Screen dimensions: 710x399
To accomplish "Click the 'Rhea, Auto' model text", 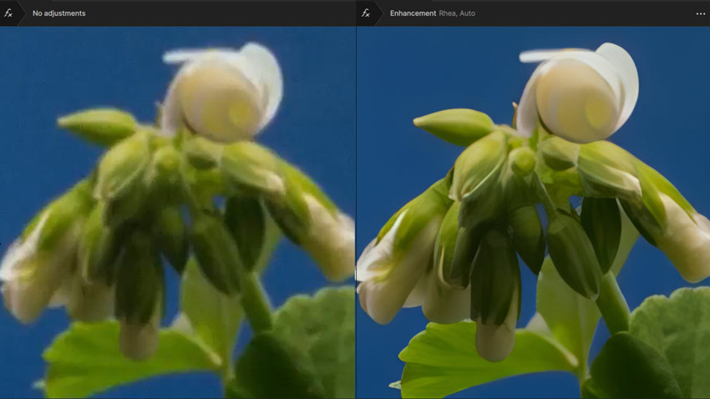I will coord(457,13).
